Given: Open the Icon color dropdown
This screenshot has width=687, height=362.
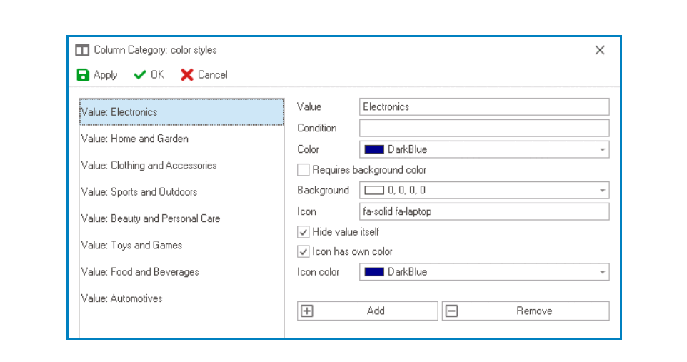Looking at the screenshot, I should pos(603,272).
